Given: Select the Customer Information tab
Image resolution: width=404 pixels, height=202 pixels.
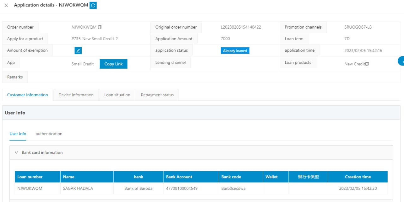Looking at the screenshot, I should click(27, 95).
